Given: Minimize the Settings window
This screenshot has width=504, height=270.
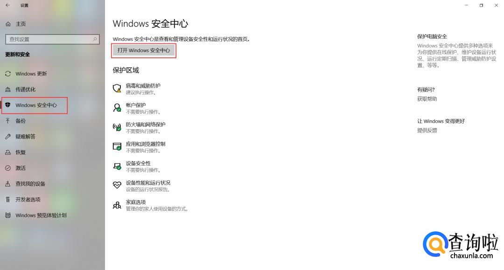Looking at the screenshot, I should (466, 5).
